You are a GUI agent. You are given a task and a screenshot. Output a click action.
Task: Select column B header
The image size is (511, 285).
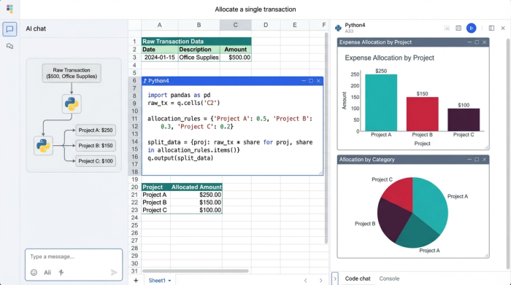(199, 25)
